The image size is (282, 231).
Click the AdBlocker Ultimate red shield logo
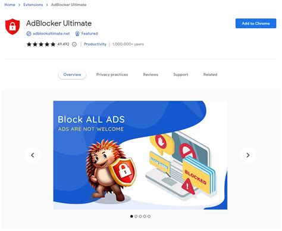pos(12,27)
